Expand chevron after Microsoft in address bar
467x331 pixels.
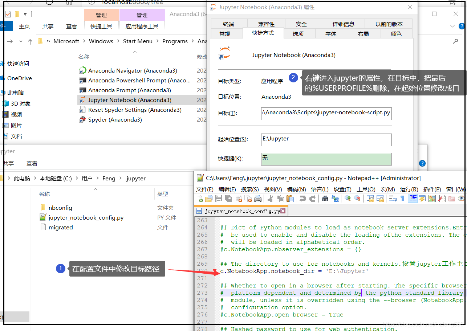coord(84,41)
